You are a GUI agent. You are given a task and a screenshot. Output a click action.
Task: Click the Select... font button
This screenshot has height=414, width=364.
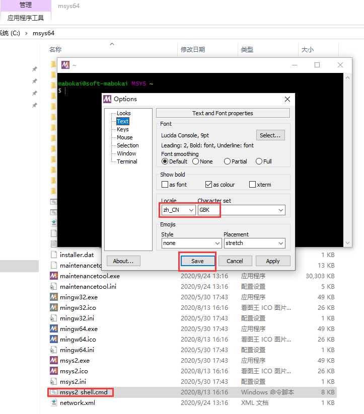270,135
